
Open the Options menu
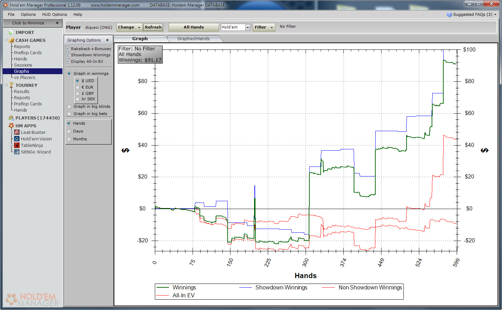coord(28,14)
